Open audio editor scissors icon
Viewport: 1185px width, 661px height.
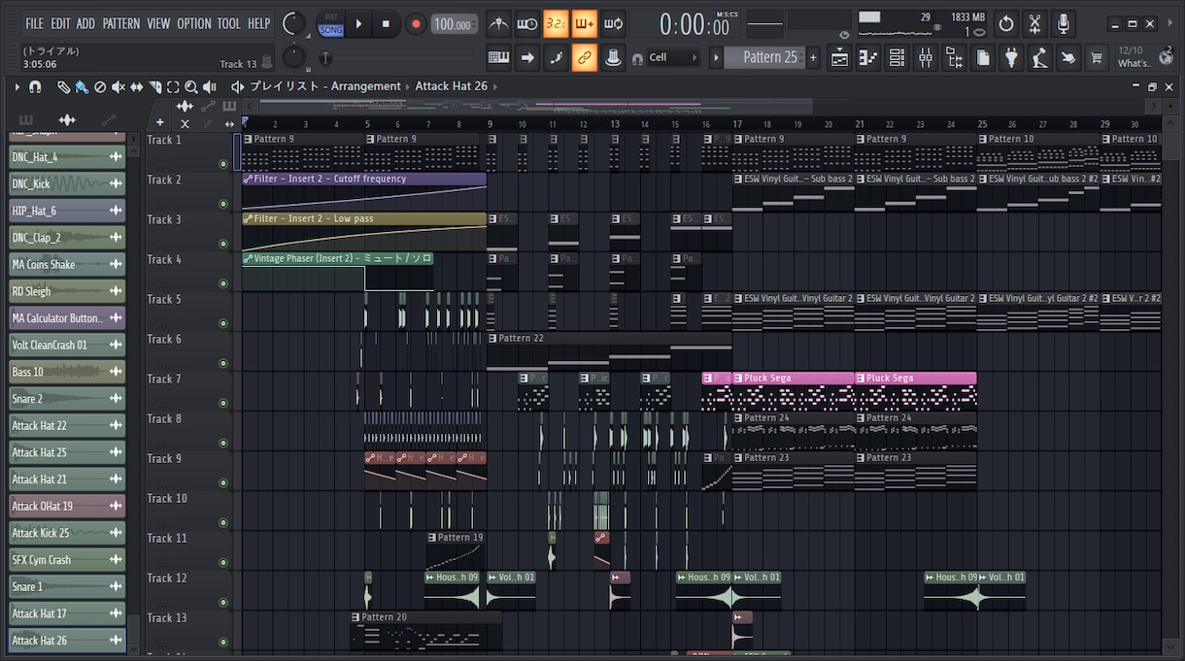click(x=1035, y=23)
